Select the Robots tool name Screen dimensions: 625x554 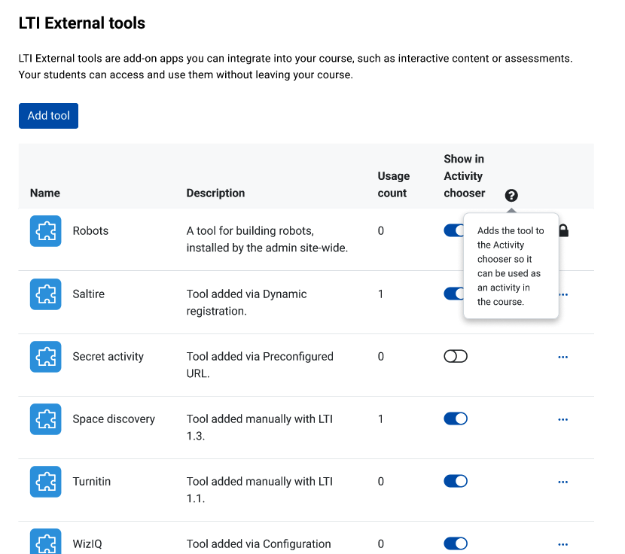click(x=90, y=231)
